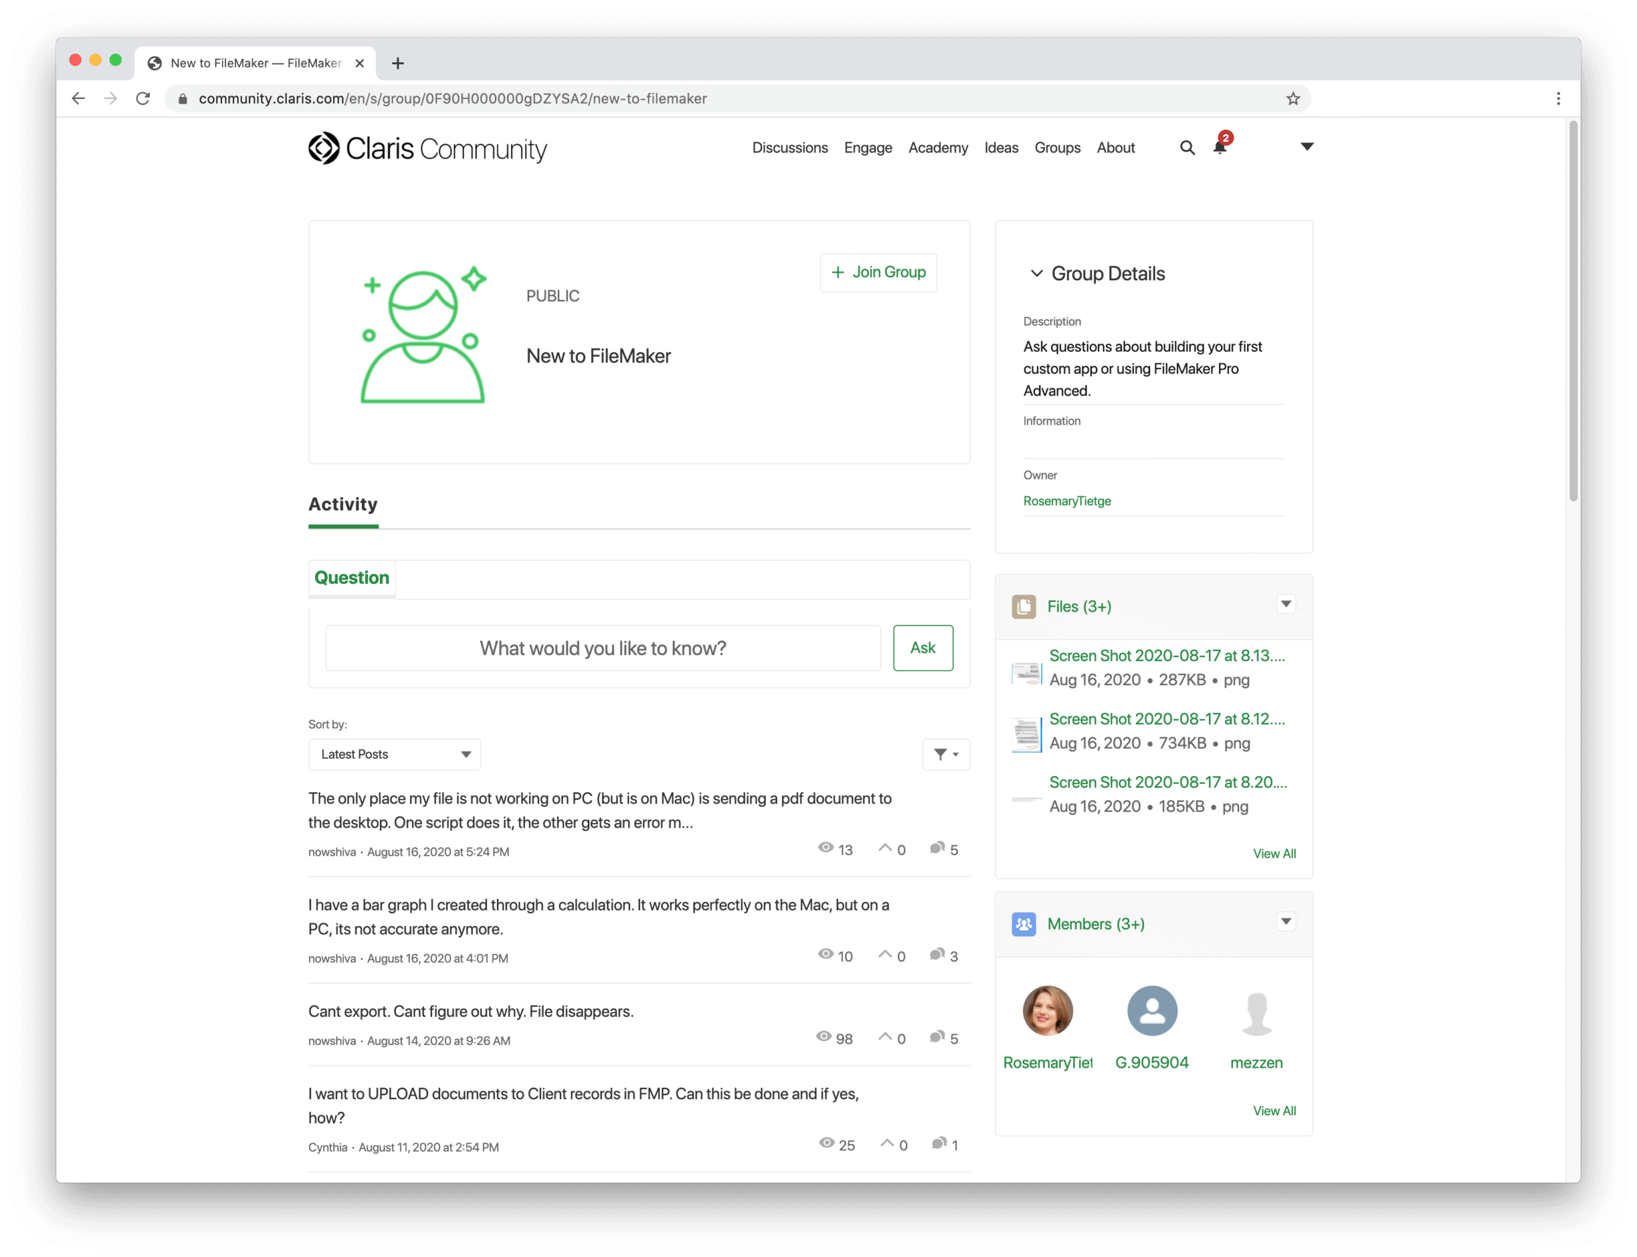1637x1257 pixels.
Task: Click the user avatar icon for G.905904
Action: 1150,1012
